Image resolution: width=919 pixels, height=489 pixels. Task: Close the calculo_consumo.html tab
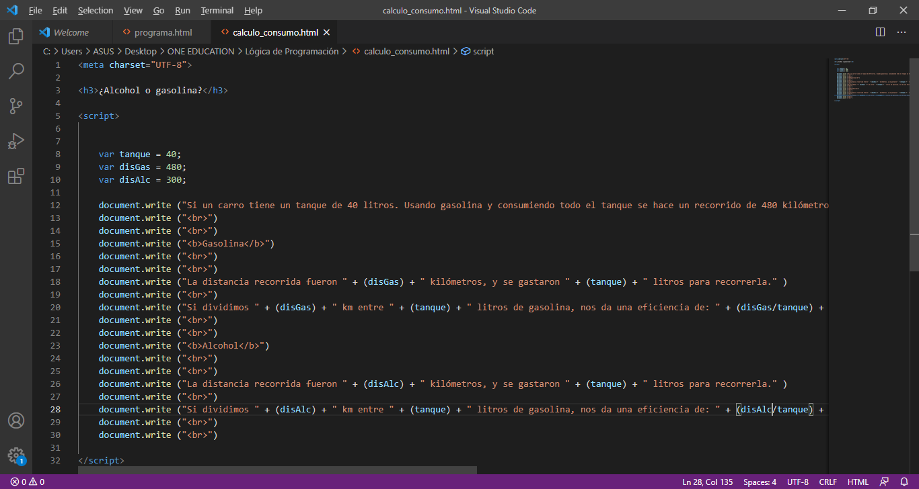coord(326,32)
